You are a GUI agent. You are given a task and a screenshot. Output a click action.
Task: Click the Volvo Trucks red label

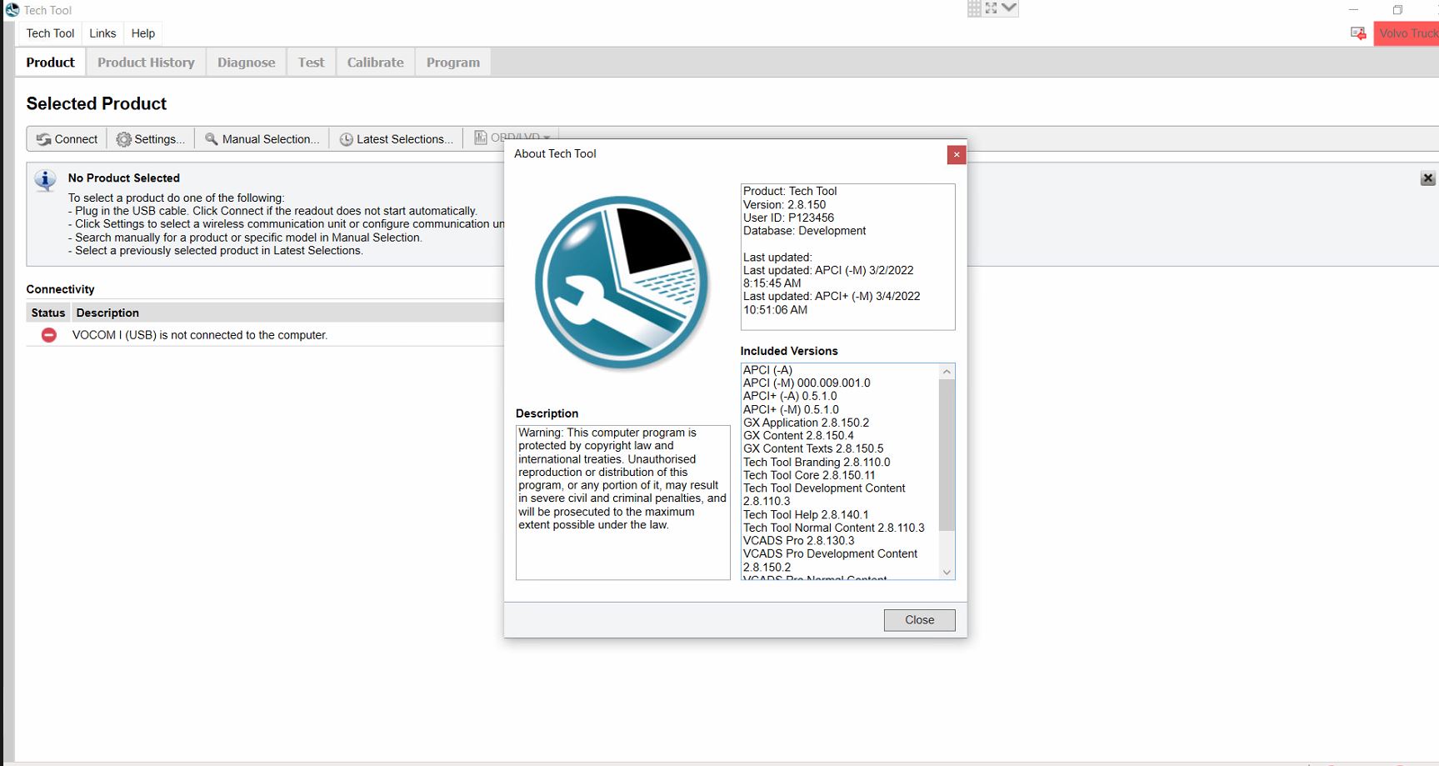pos(1407,33)
